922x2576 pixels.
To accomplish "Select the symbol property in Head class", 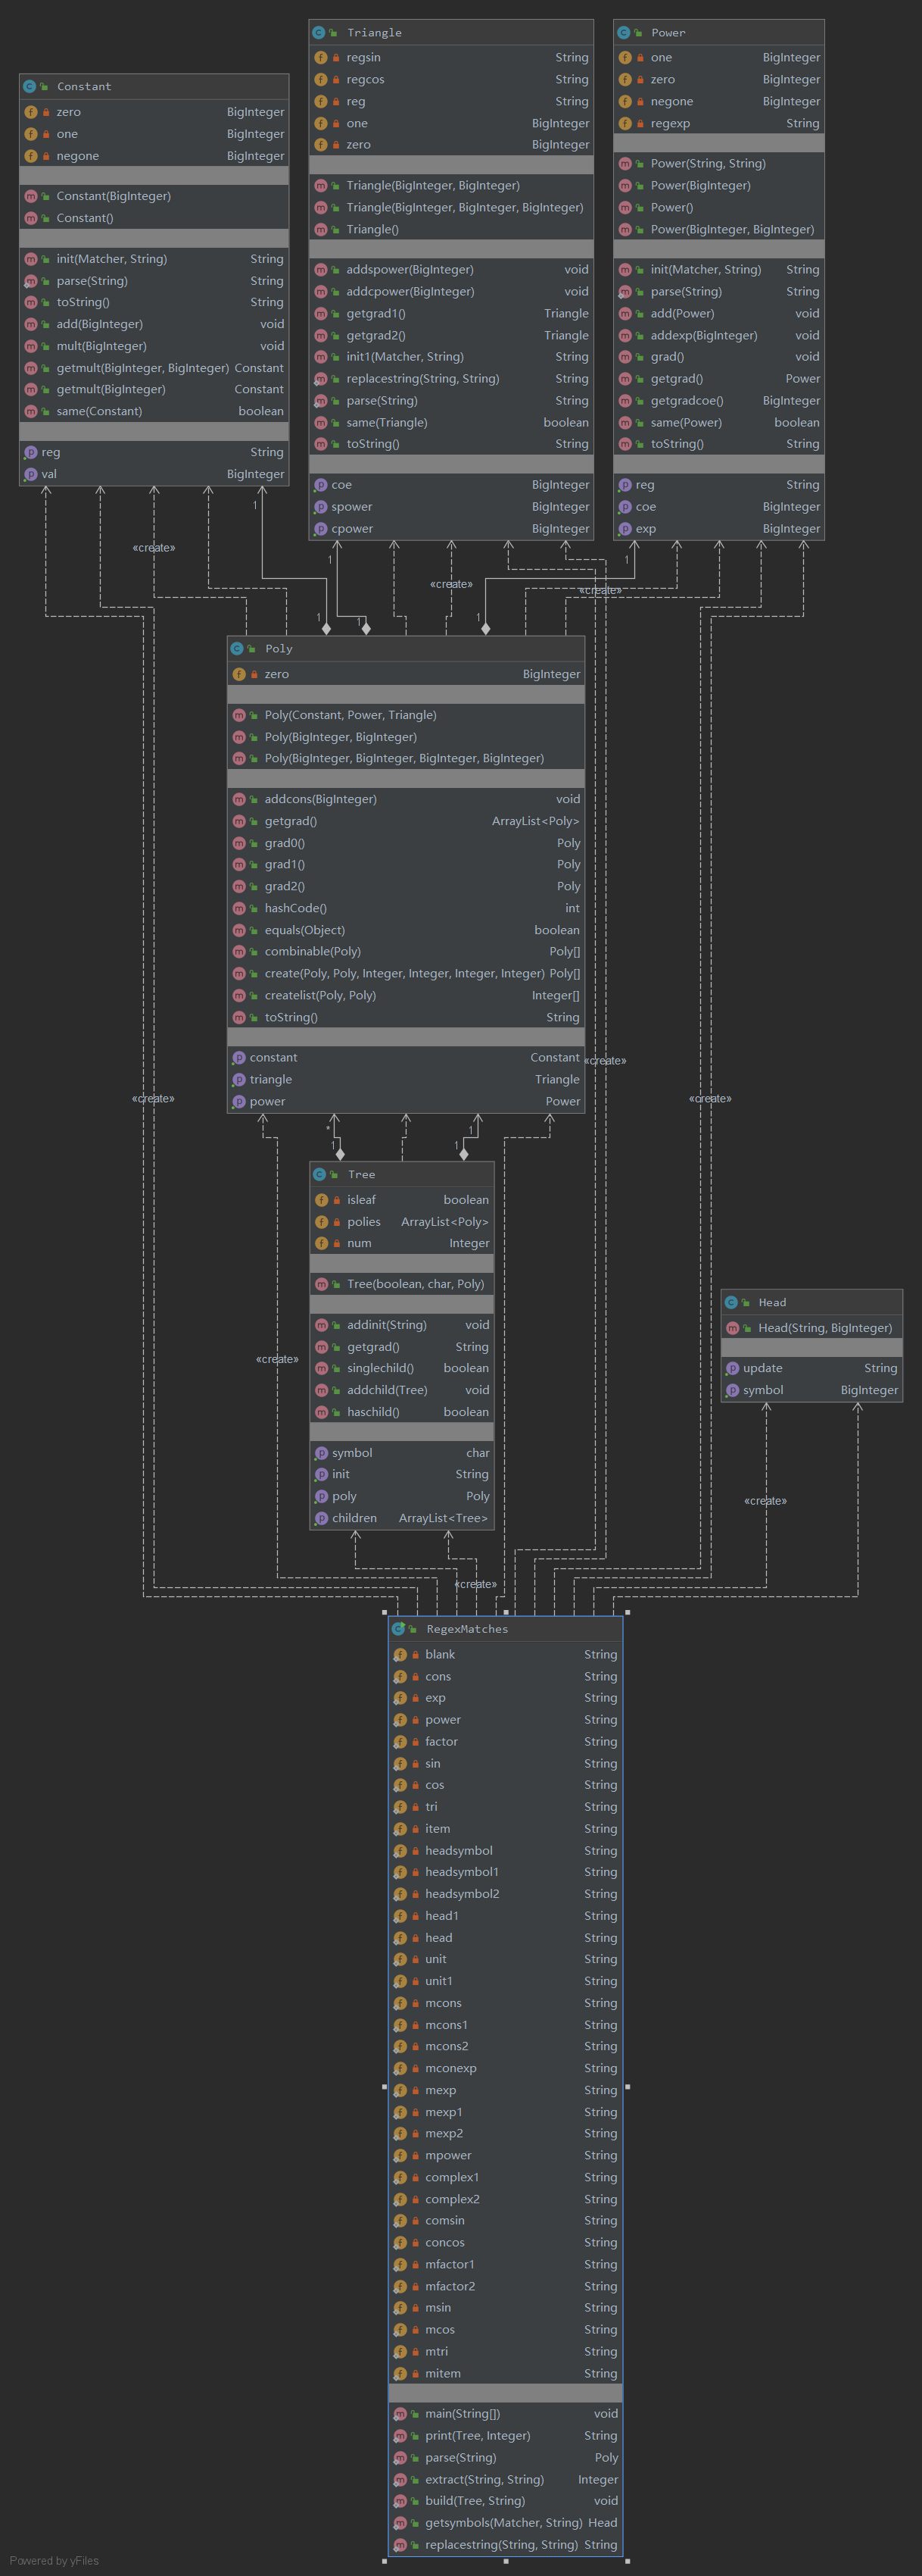I will [x=812, y=1391].
